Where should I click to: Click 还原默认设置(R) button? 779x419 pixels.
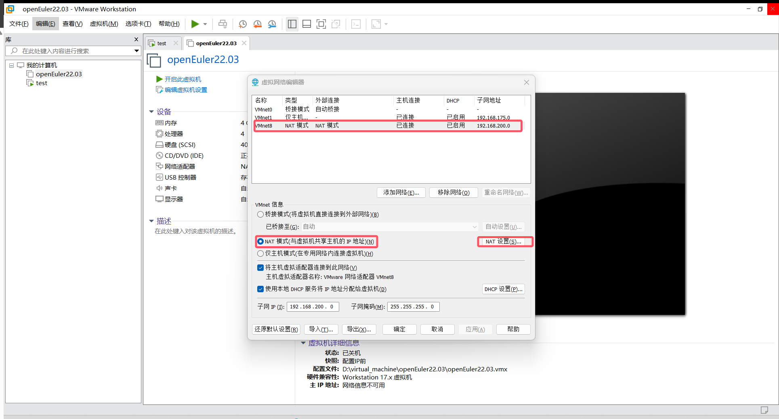point(276,329)
